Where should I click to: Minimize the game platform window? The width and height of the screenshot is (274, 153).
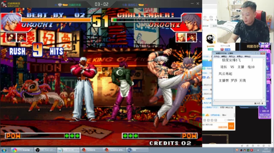(x=192, y=3)
